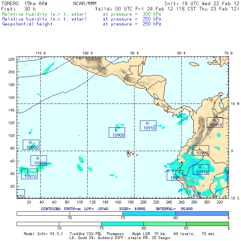Click the light green 80–85% swatch on lower colorbar
241x241 pixels.
coord(165,224)
